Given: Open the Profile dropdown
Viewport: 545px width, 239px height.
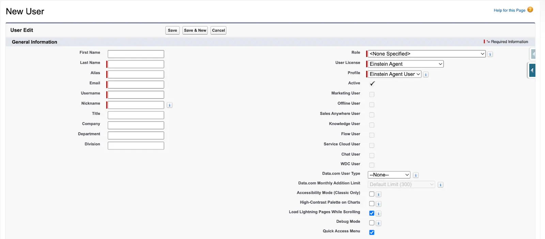Looking at the screenshot, I should click(x=394, y=74).
